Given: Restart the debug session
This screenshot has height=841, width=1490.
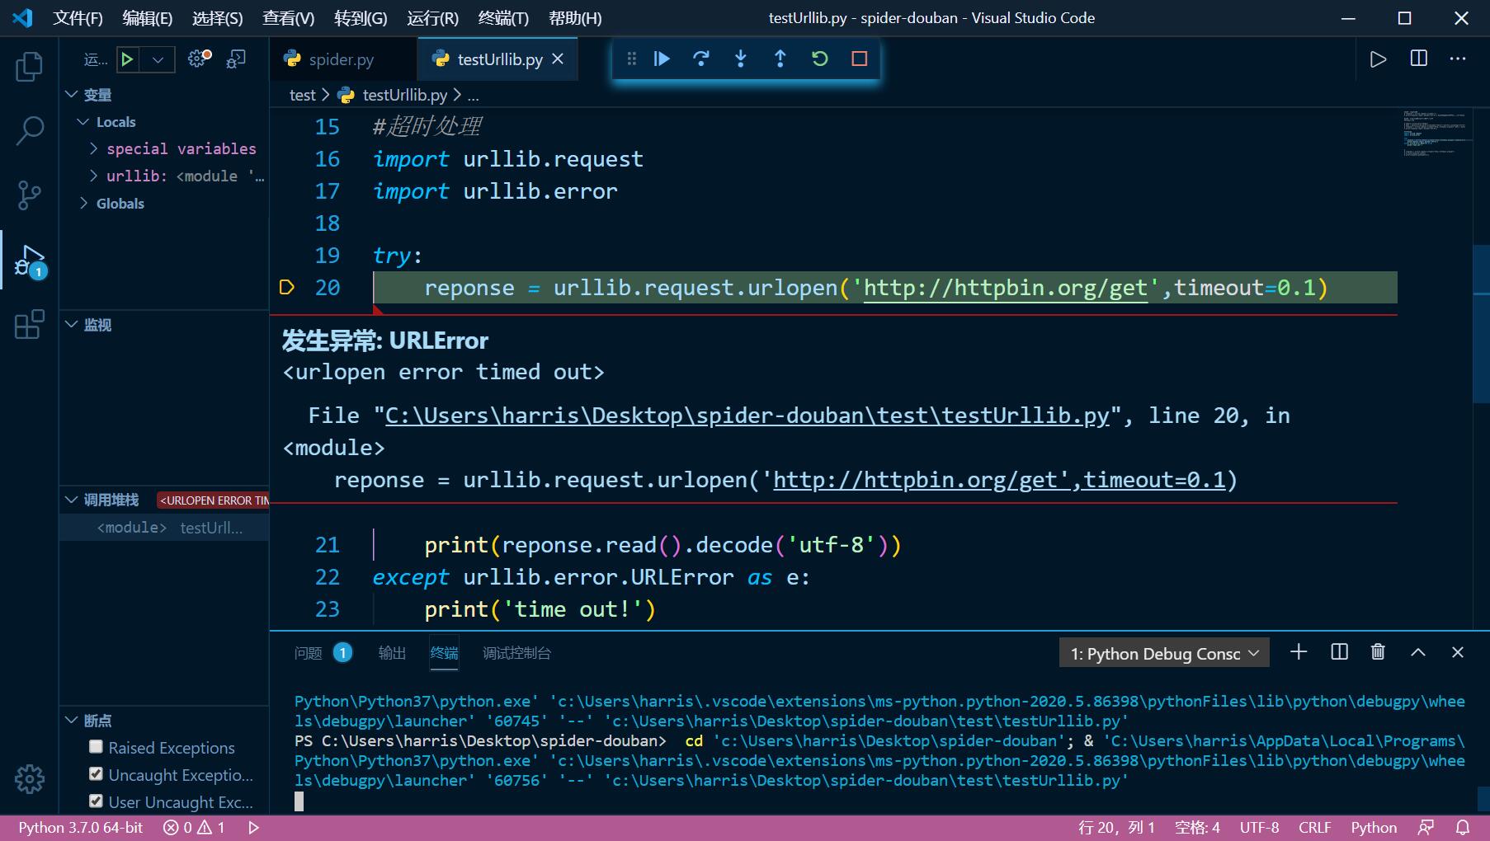Looking at the screenshot, I should pyautogui.click(x=820, y=59).
